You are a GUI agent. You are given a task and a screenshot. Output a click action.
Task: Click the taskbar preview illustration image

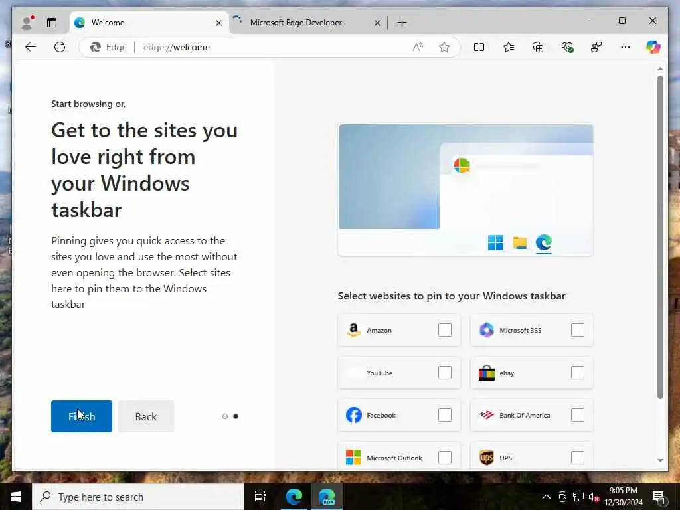tap(466, 190)
